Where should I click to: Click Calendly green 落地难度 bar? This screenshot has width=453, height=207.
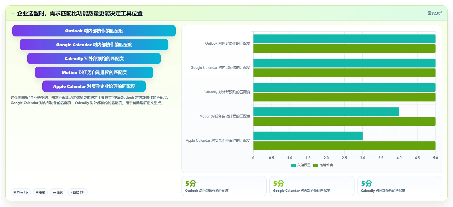(344, 97)
